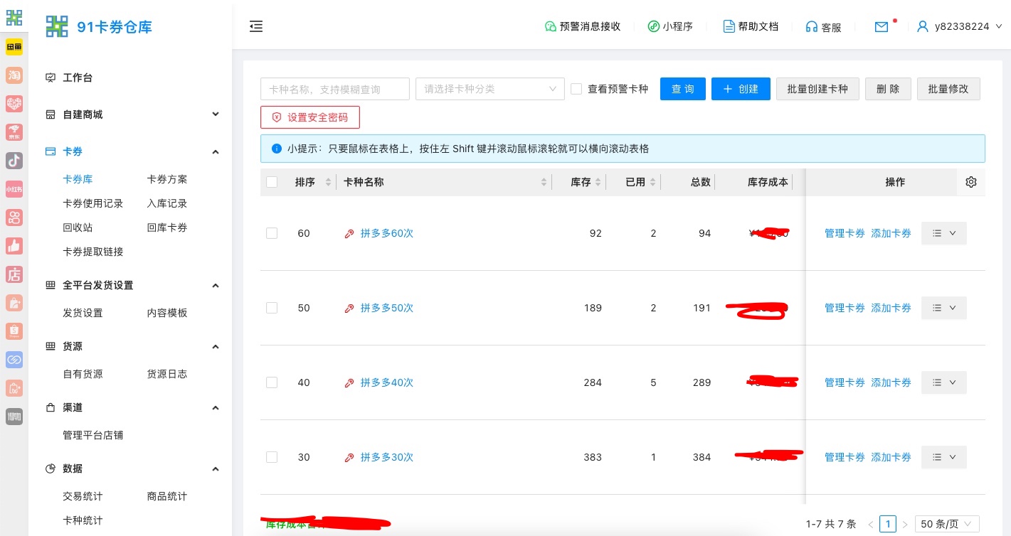Click the blue 查询 search button
This screenshot has width=1011, height=536.
point(683,89)
